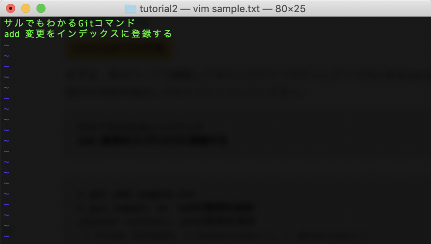Zoom the terminal window with green button
This screenshot has height=244, width=431.
(x=41, y=8)
